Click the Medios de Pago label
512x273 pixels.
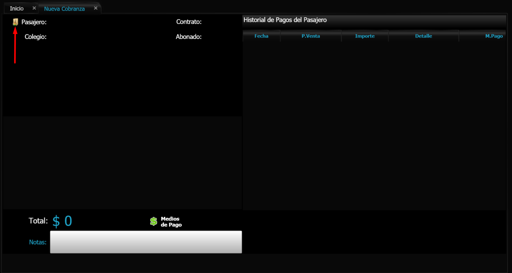click(171, 222)
